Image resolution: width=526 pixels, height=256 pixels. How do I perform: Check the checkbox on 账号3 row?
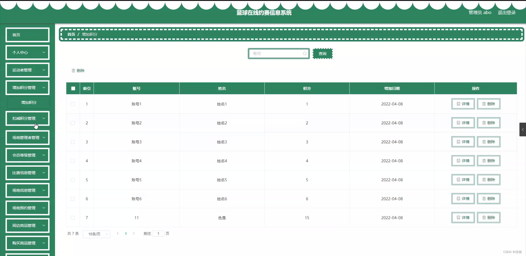73,142
